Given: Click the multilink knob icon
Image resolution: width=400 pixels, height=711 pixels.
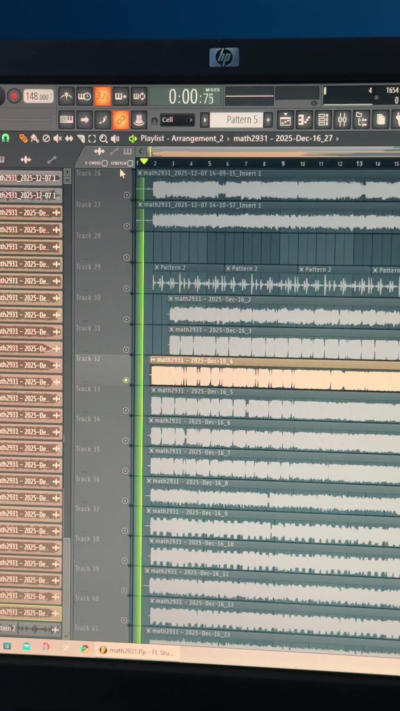Looking at the screenshot, I should tap(139, 120).
